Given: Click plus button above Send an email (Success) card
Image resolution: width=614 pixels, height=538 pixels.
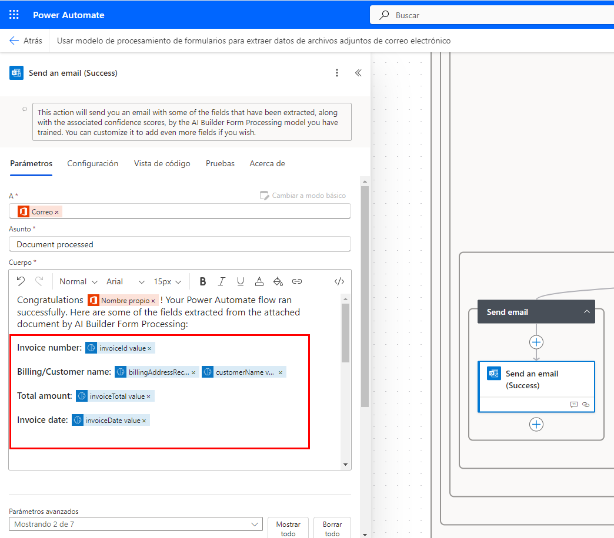Looking at the screenshot, I should click(x=536, y=342).
